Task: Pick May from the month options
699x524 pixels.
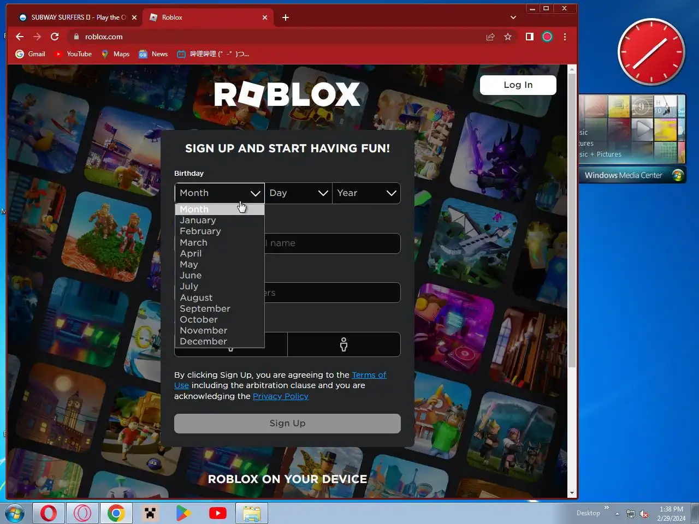Action: tap(220, 264)
